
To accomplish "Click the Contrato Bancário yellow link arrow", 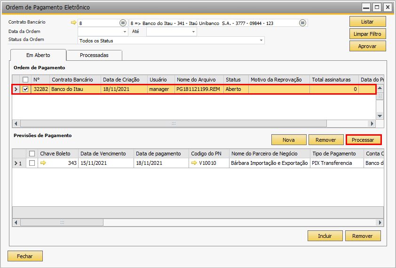I will (73, 23).
